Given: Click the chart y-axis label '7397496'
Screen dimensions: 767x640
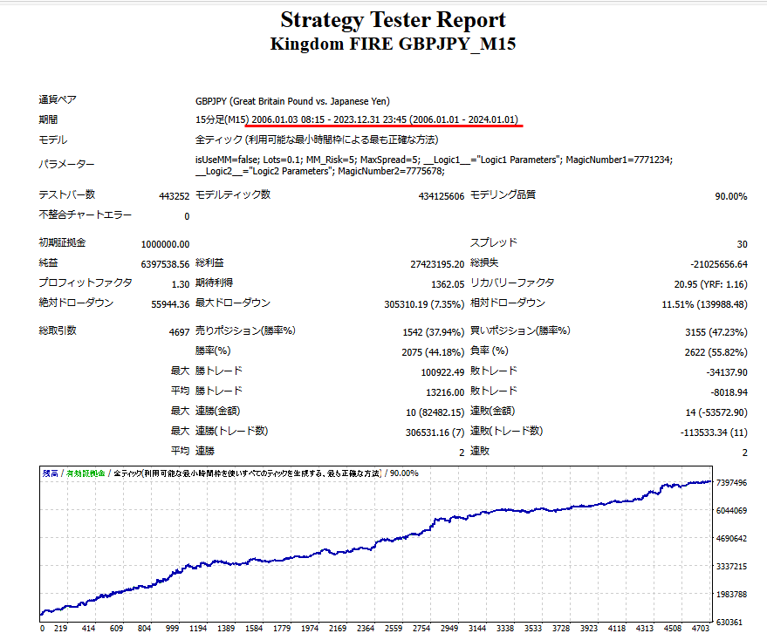Looking at the screenshot, I should pos(731,482).
